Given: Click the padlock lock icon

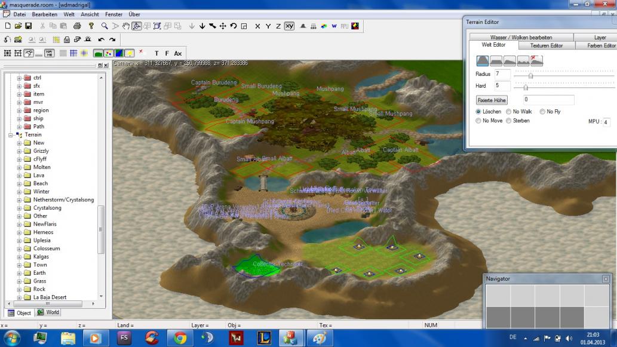Looking at the screenshot, I should 67,40.
